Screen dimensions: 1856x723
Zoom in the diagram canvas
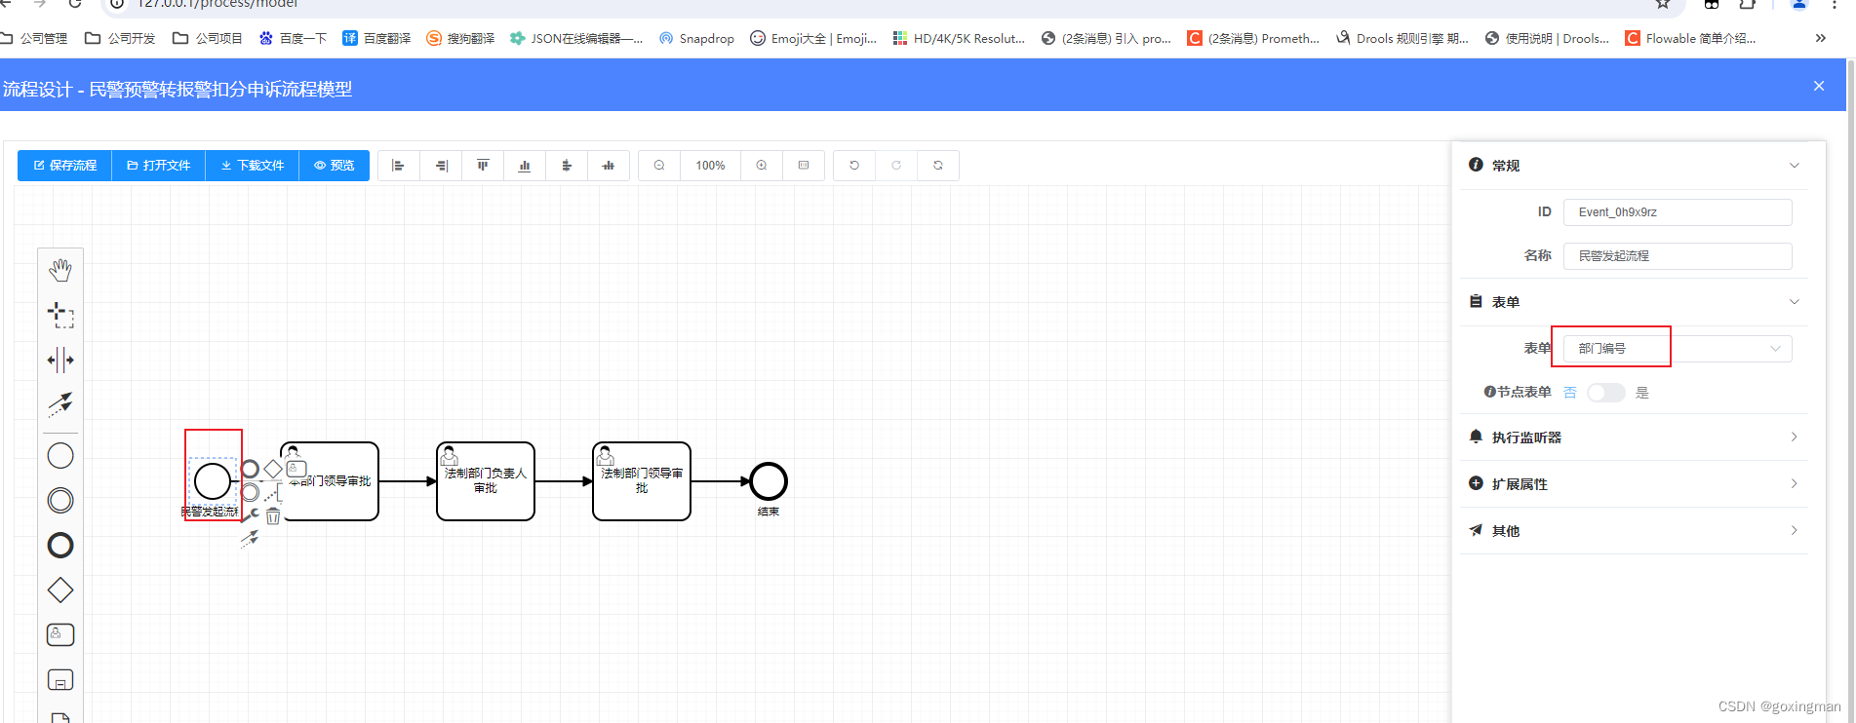[762, 166]
